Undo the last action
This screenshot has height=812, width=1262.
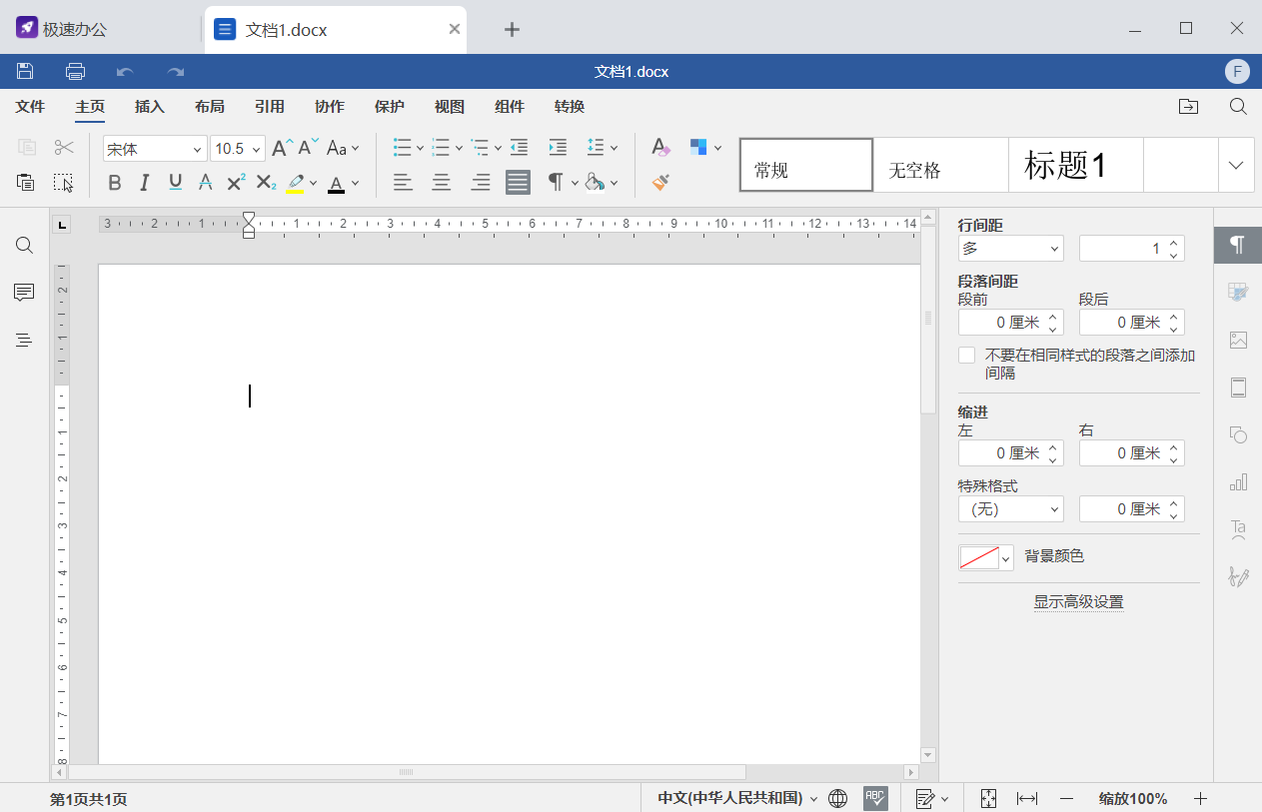[125, 71]
